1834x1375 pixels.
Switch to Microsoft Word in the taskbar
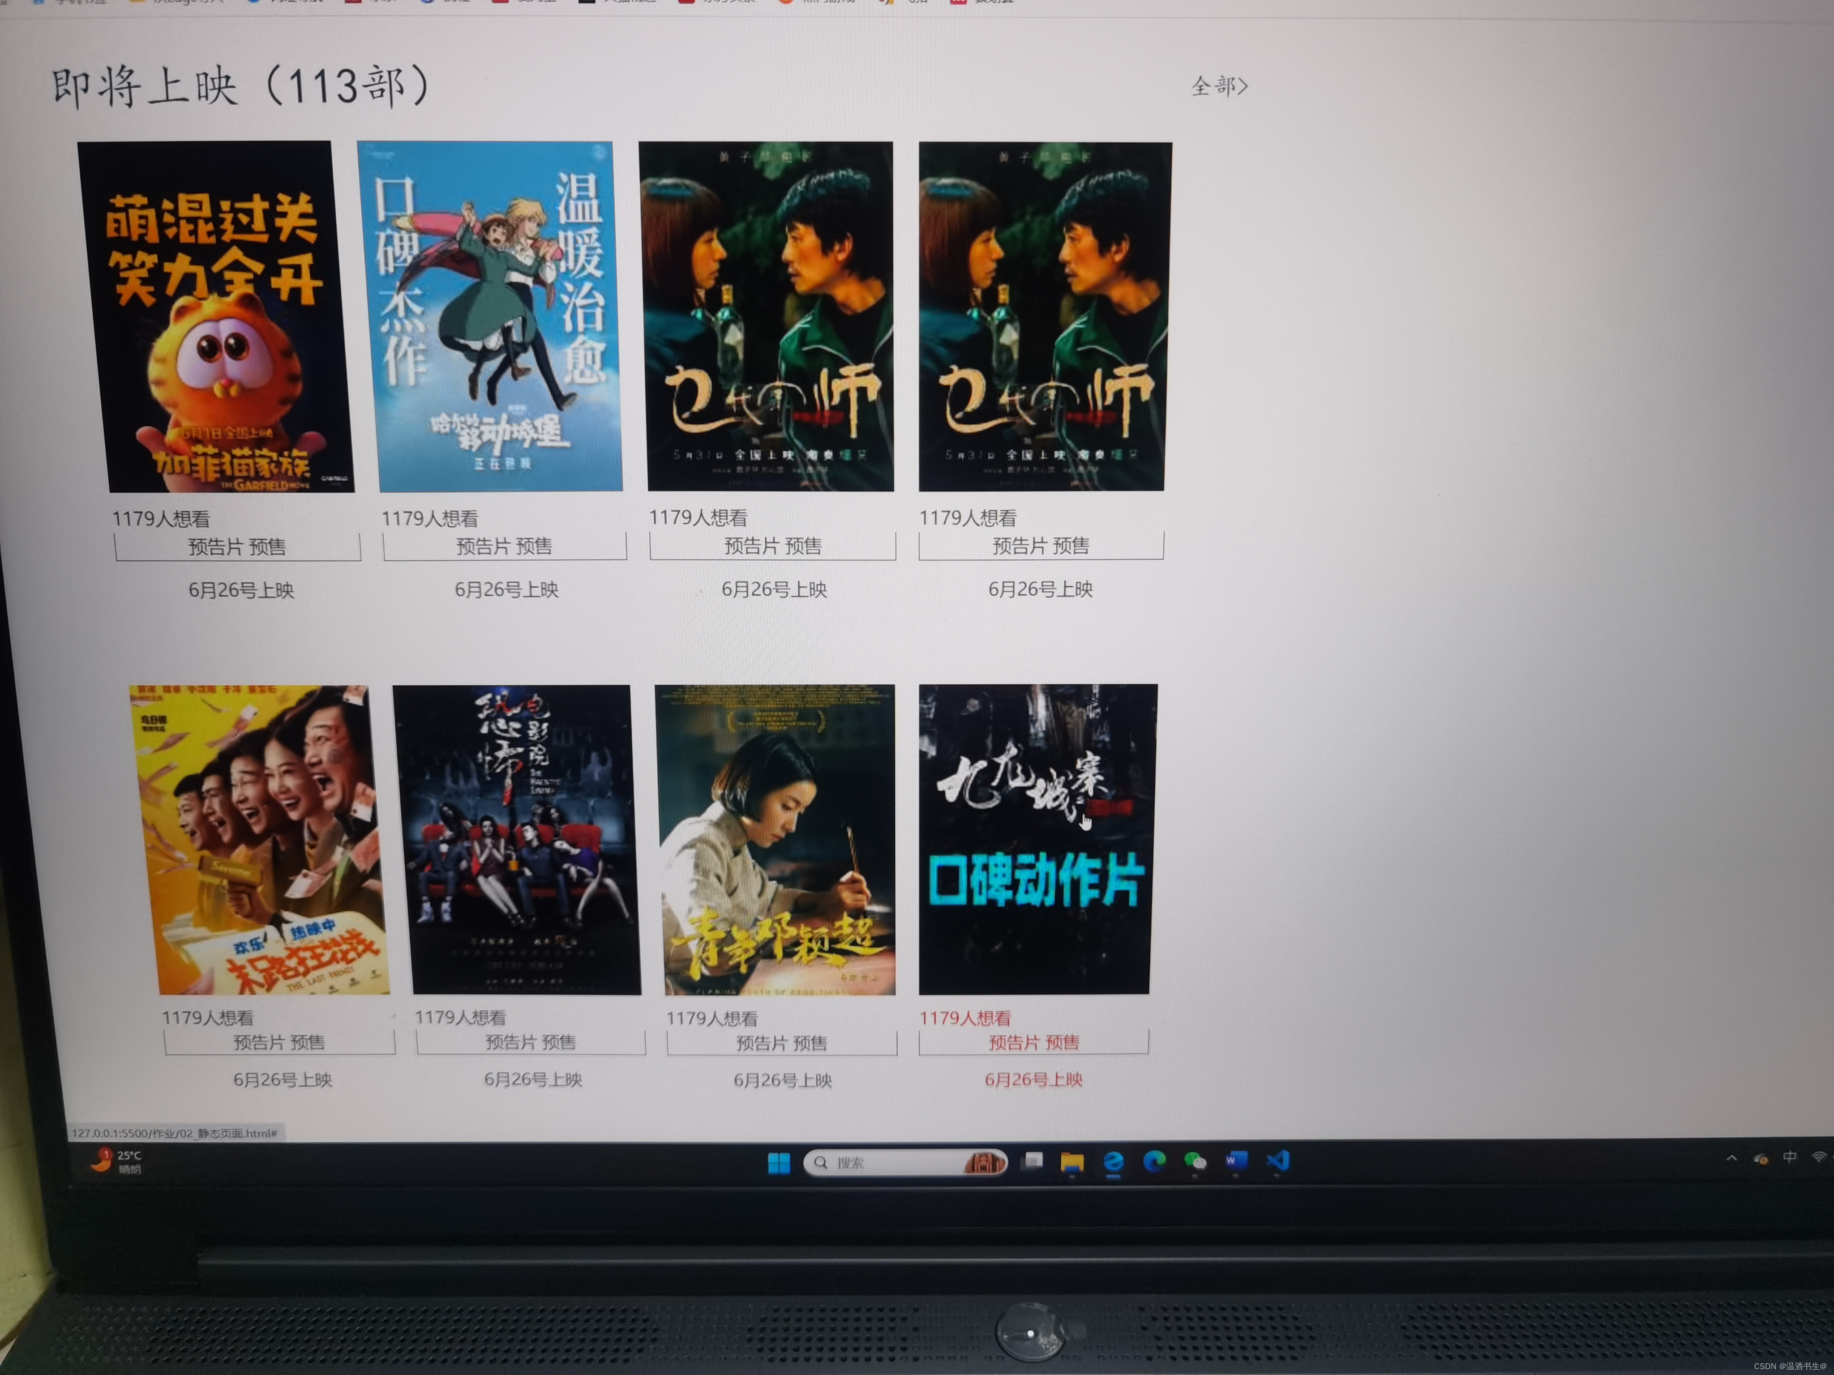pos(1236,1160)
